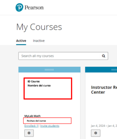Open settings gear on MyLab Math card

tap(29, 133)
